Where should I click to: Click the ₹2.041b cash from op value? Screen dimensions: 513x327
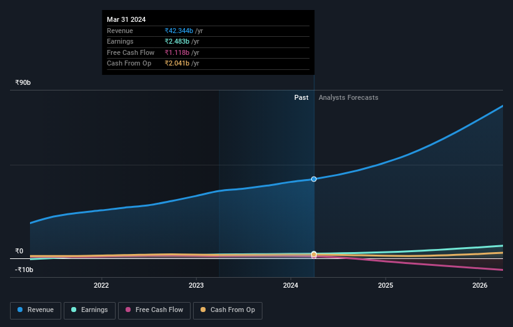click(x=177, y=64)
